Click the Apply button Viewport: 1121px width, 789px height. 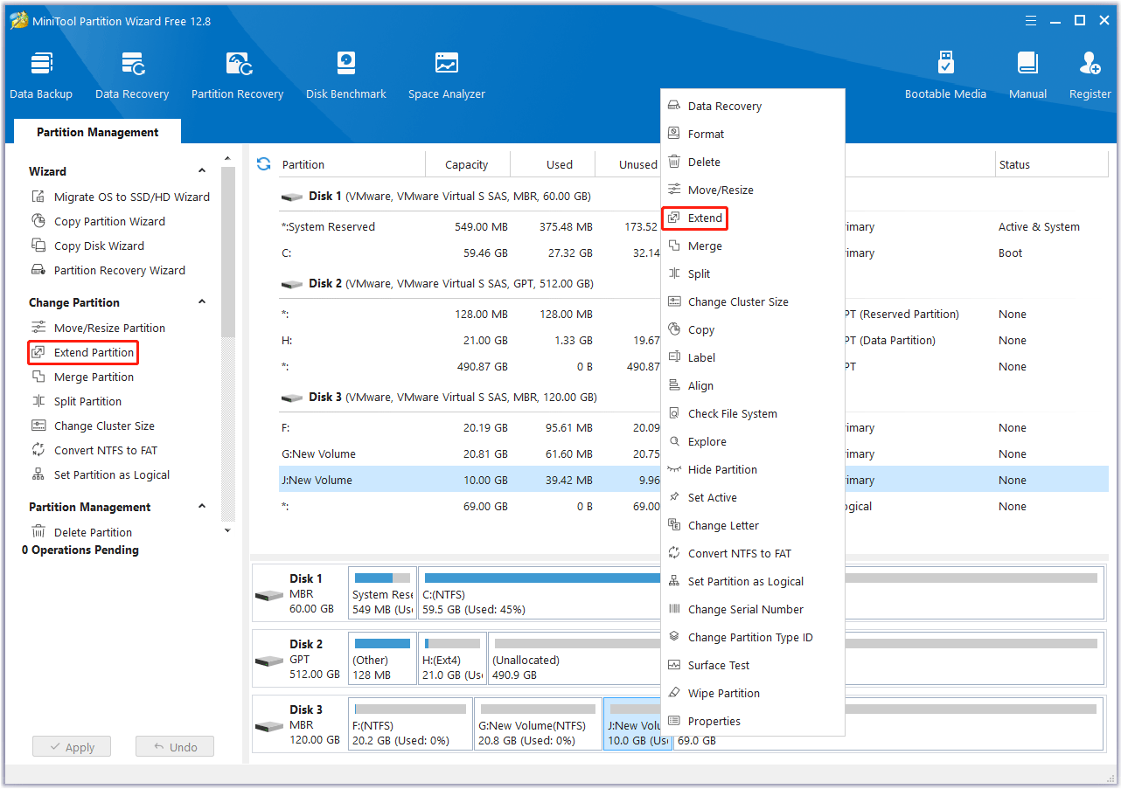(72, 747)
